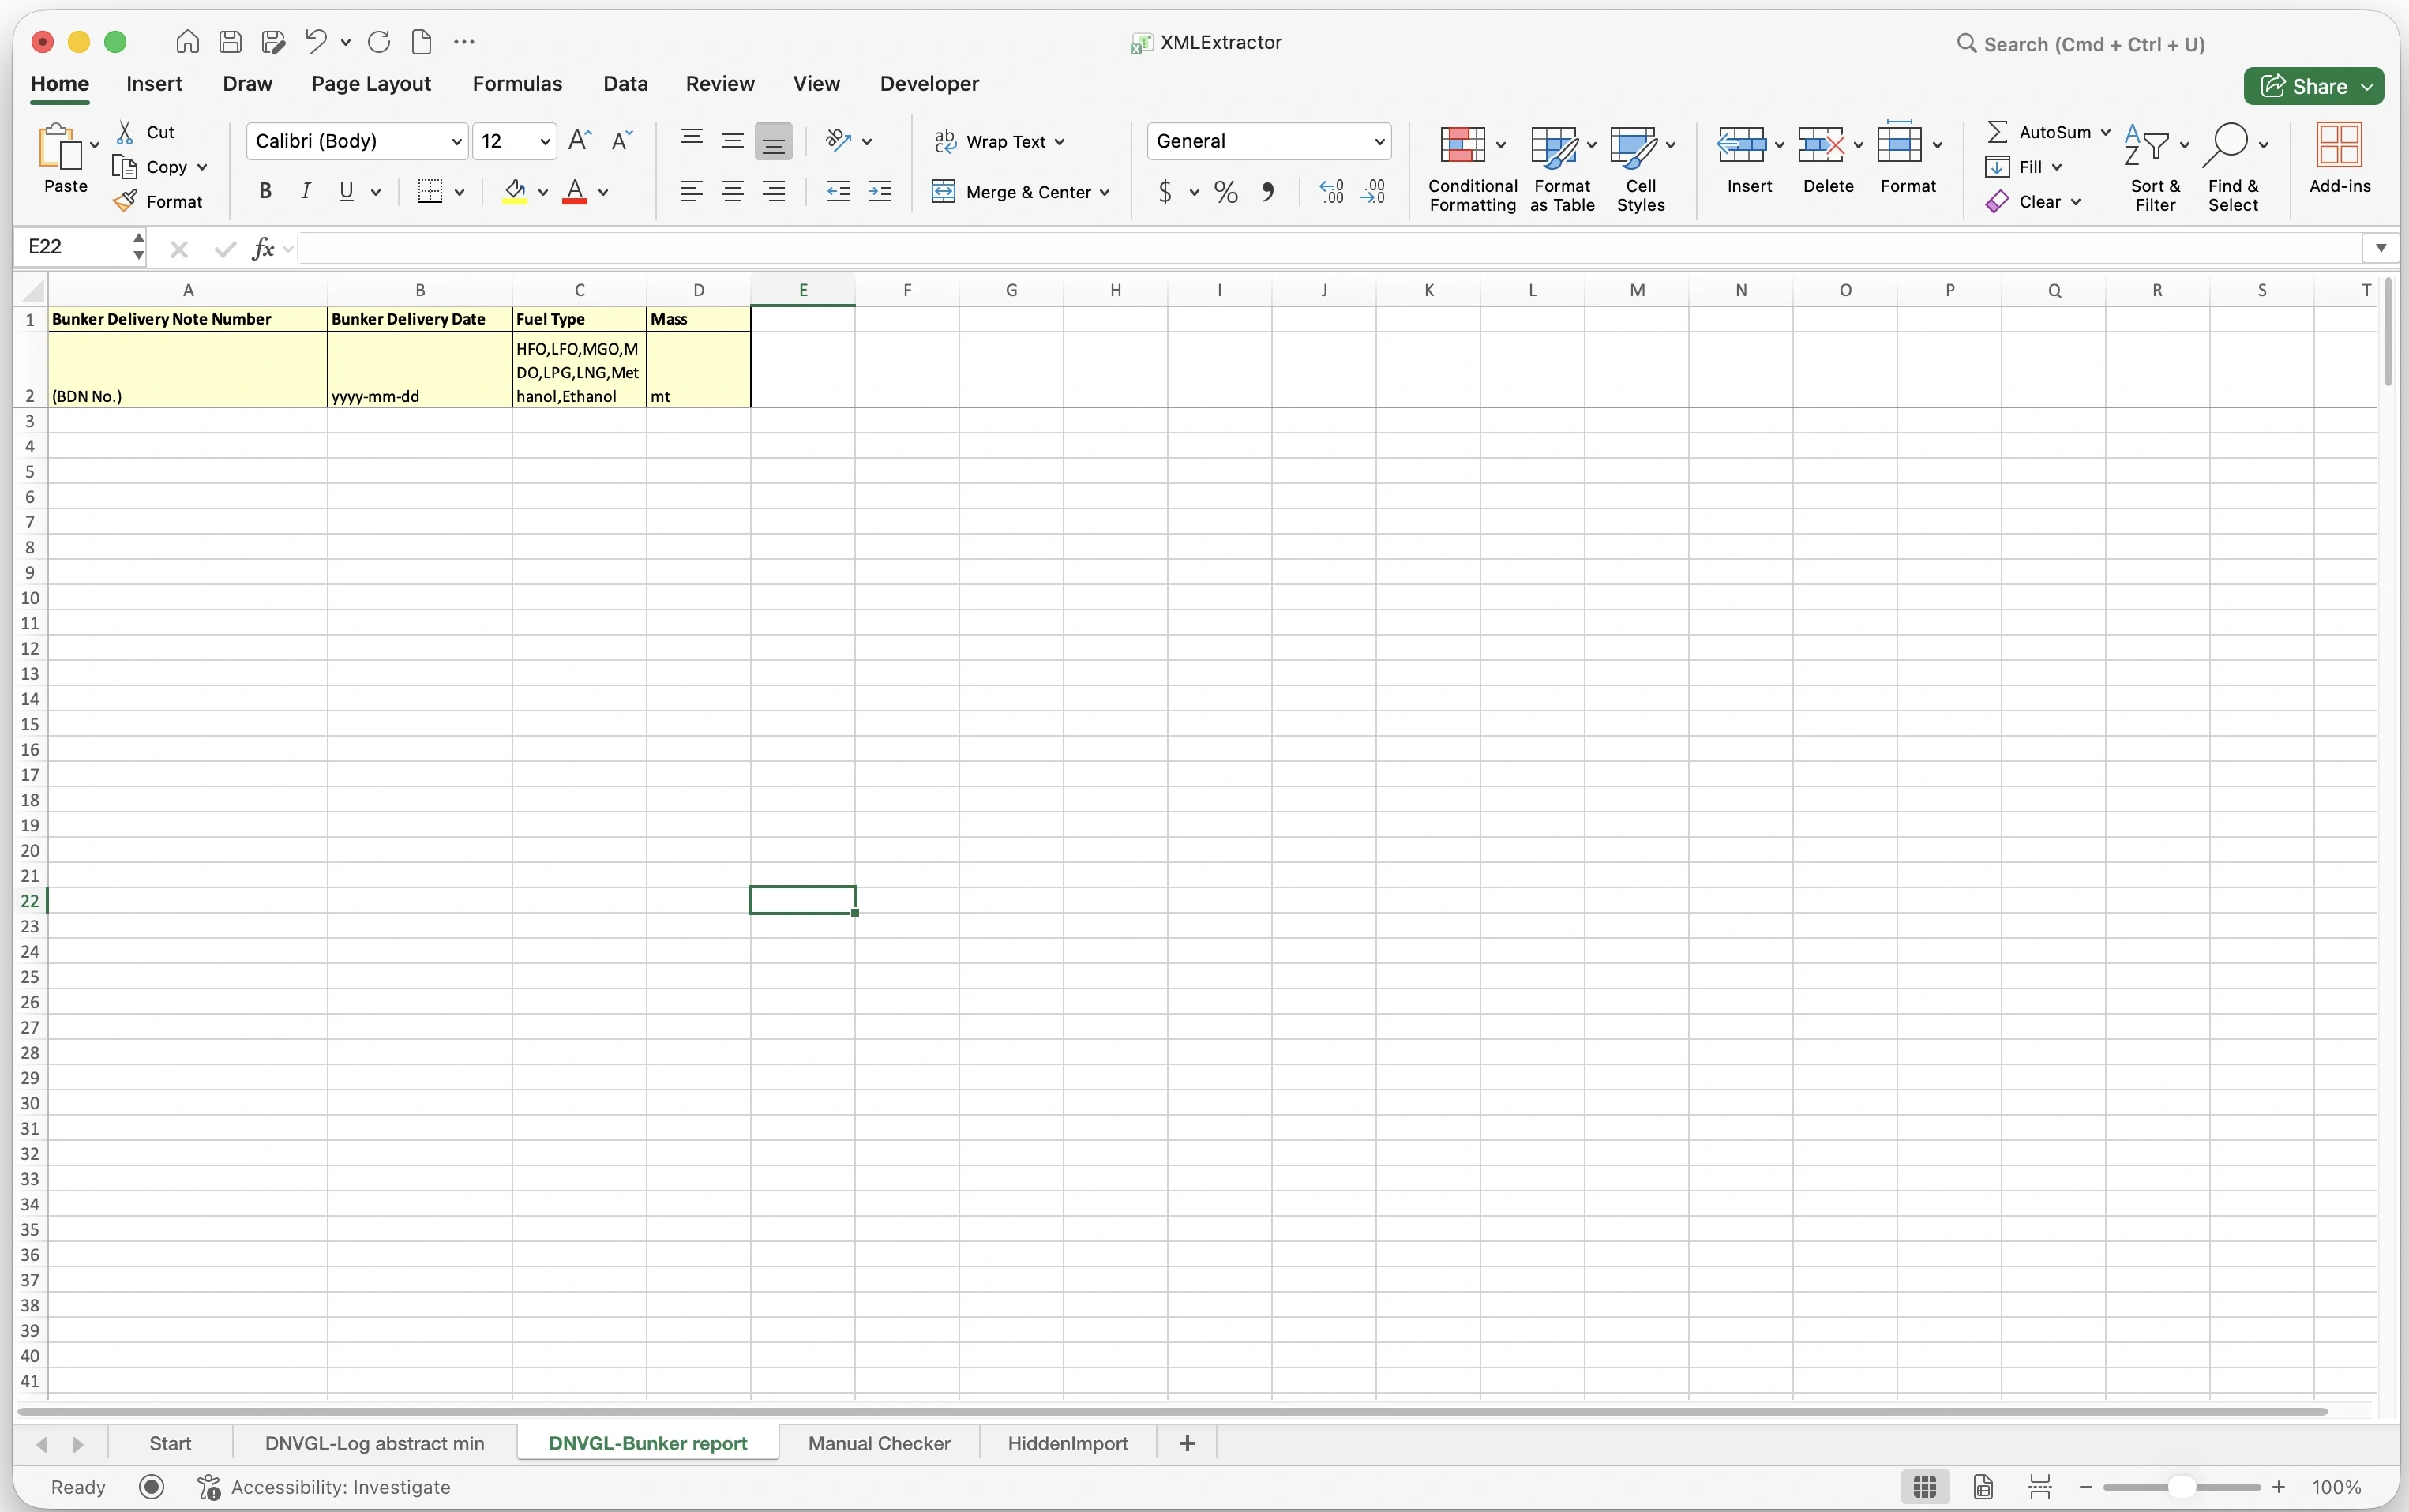2409x1512 pixels.
Task: Click the macro record status bar icon
Action: click(152, 1487)
